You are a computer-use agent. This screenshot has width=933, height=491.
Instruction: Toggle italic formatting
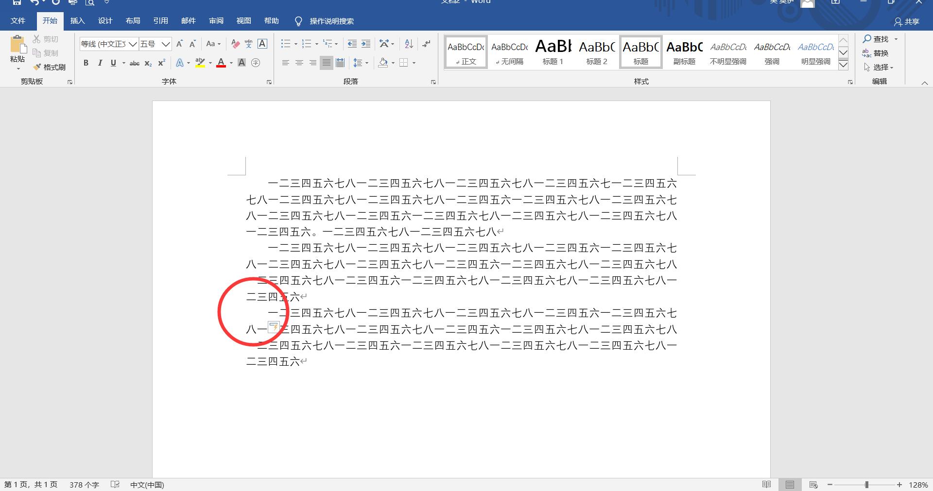(x=100, y=63)
